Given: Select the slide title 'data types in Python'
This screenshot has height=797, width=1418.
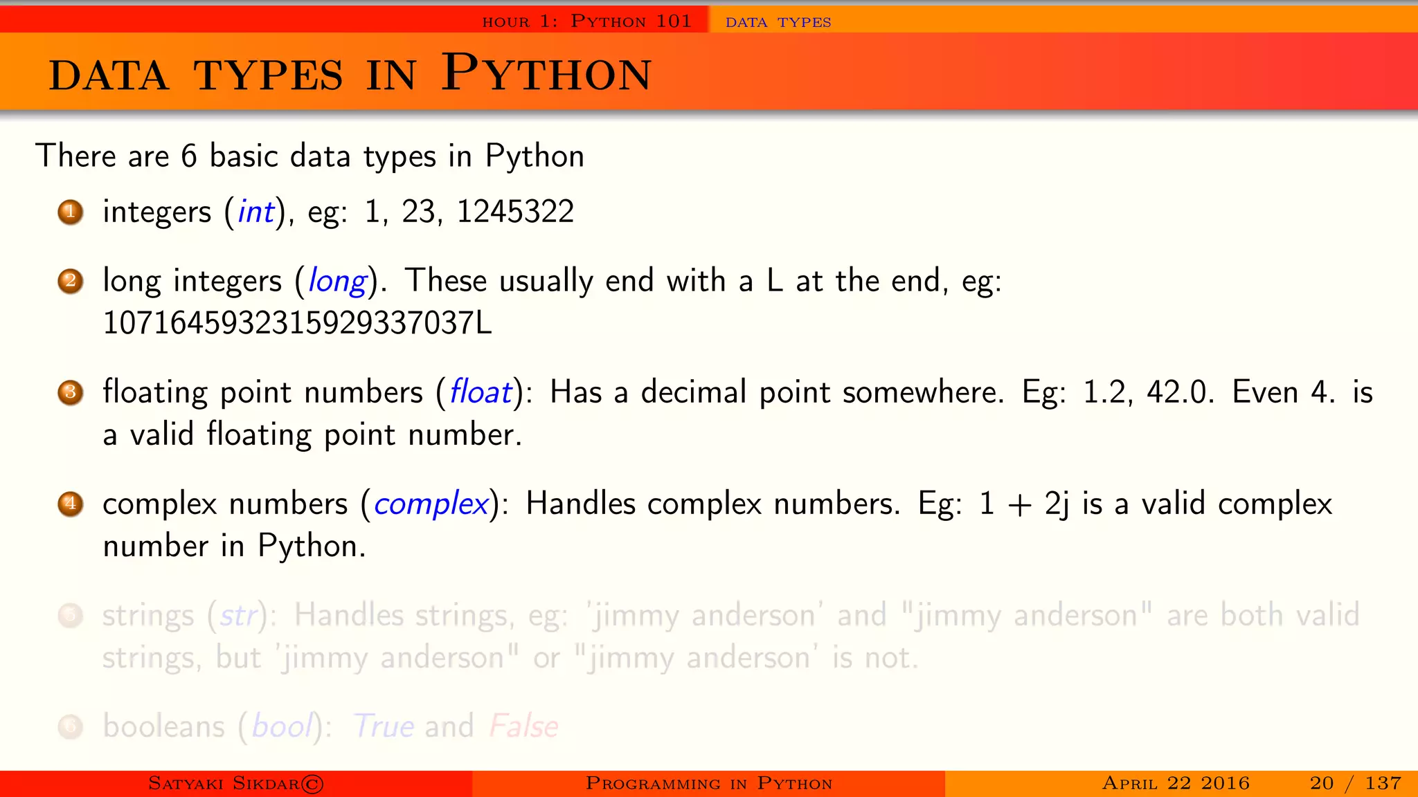Looking at the screenshot, I should coord(350,73).
